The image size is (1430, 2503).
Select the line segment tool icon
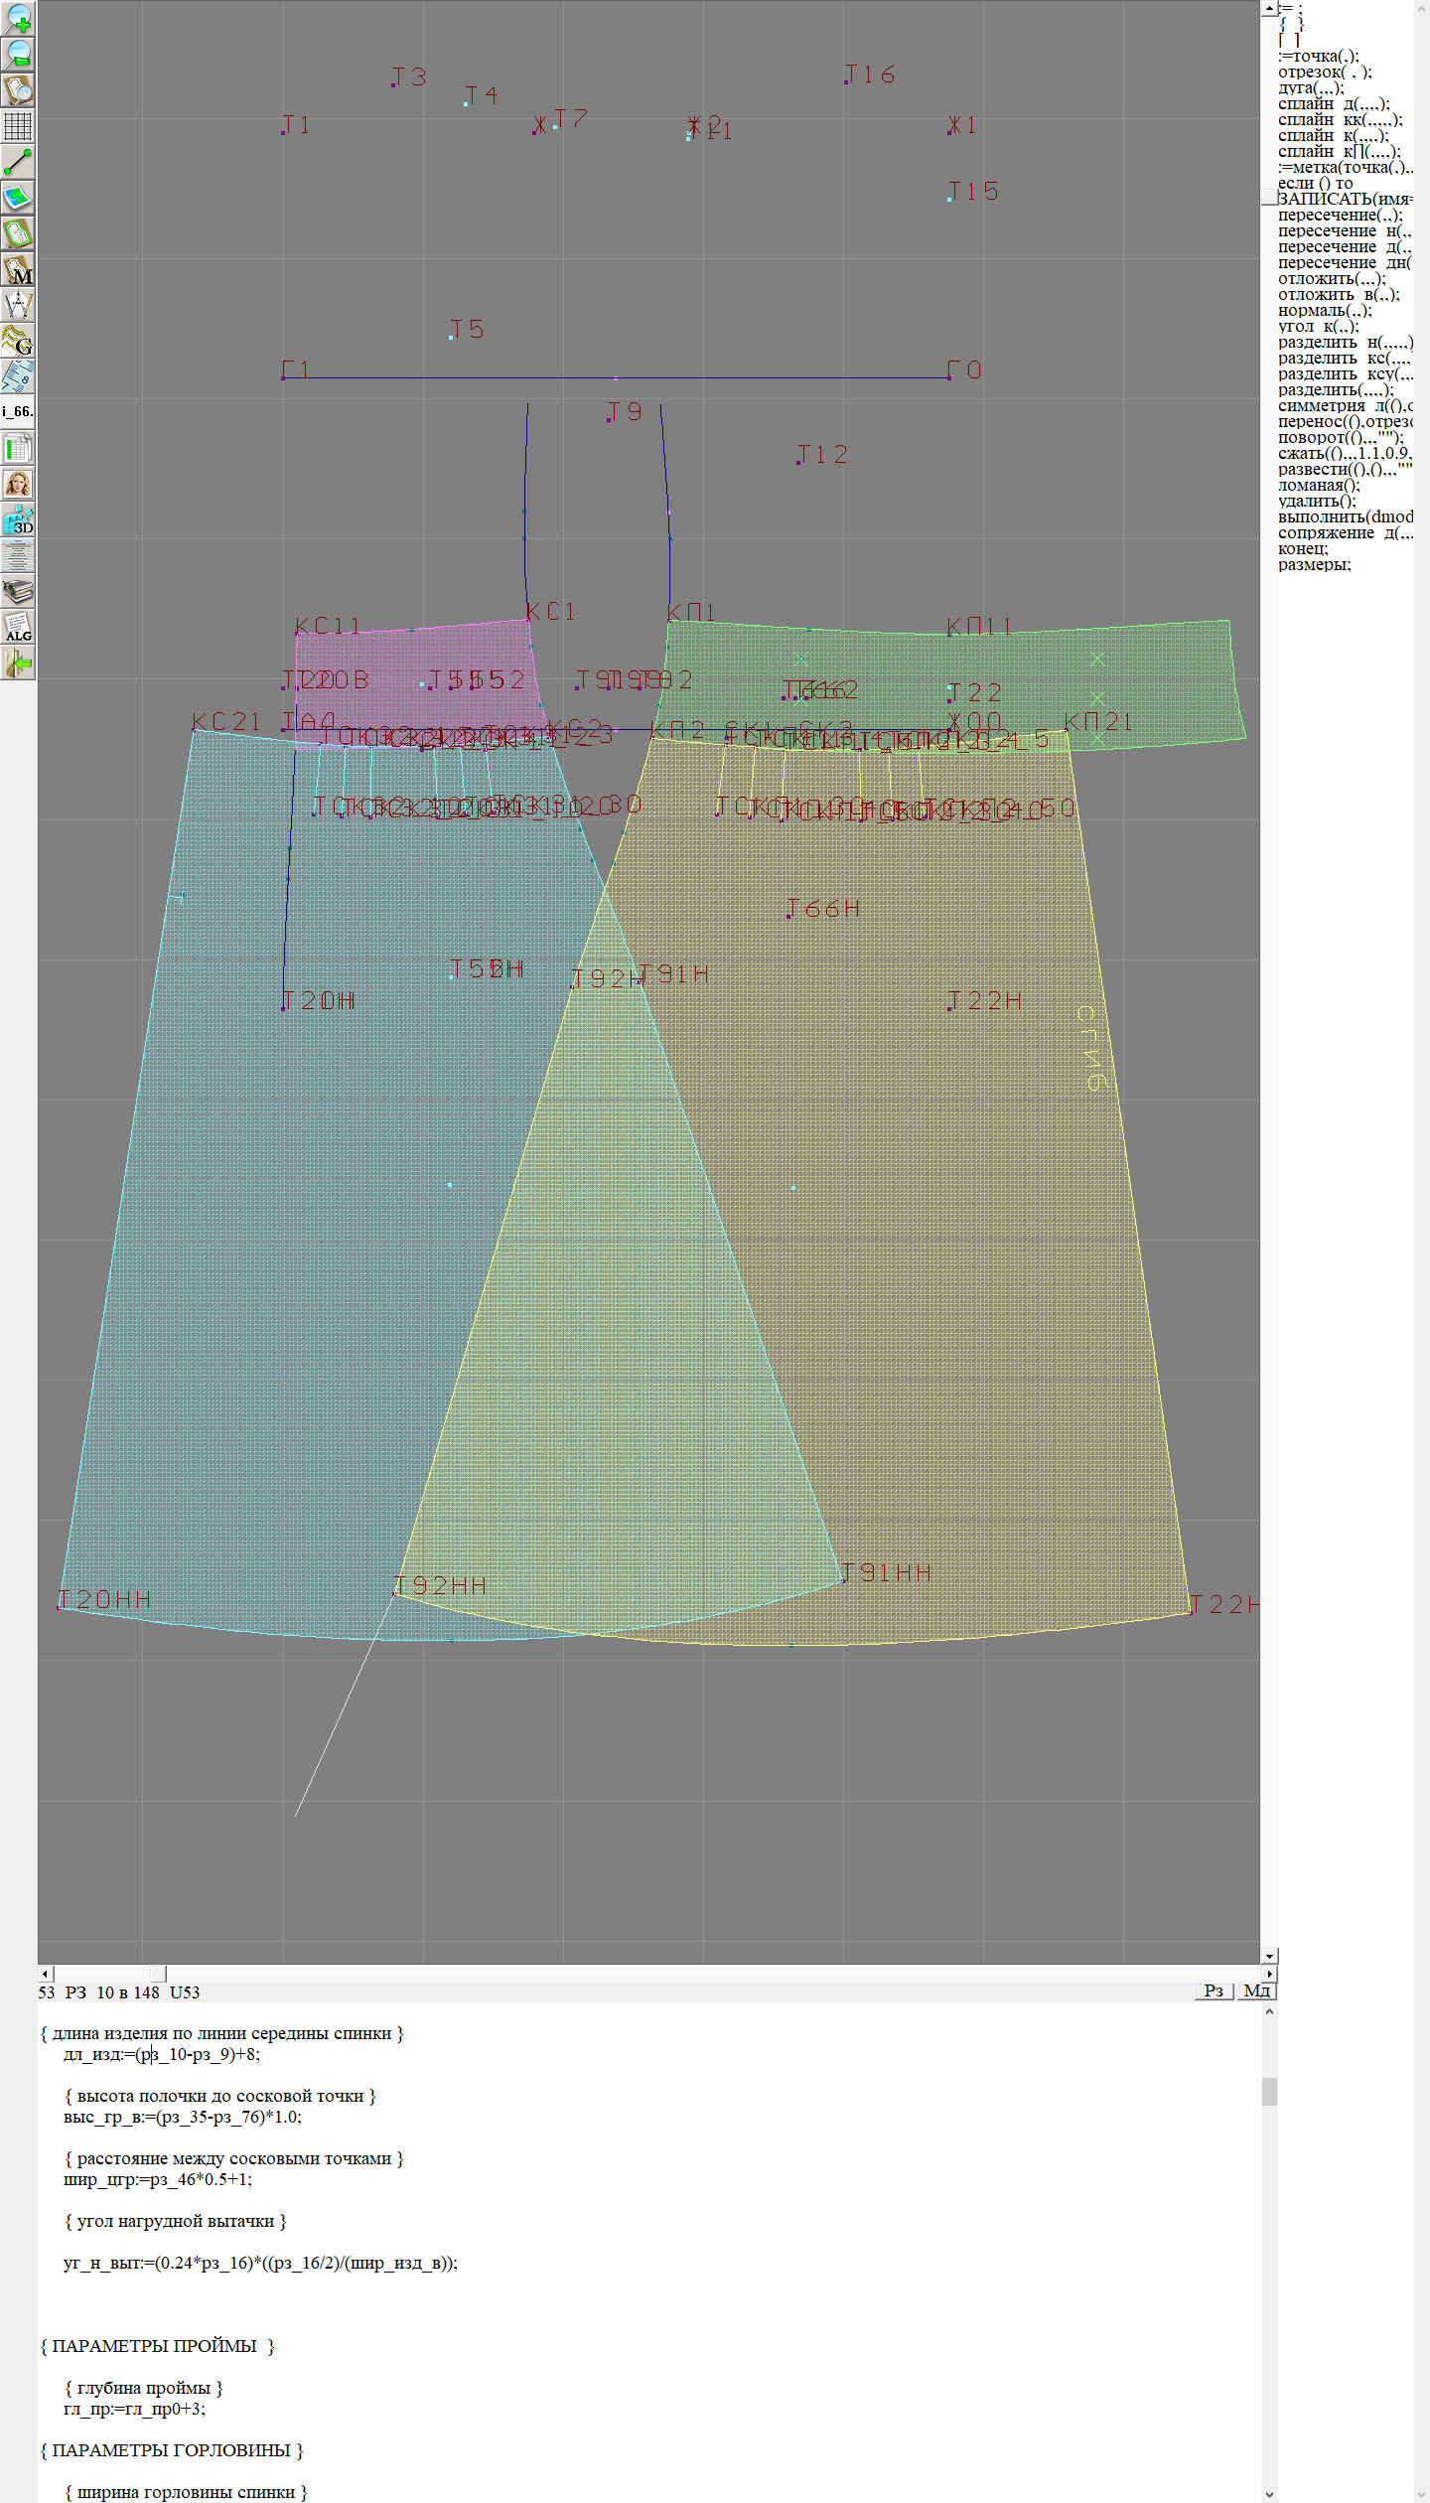click(18, 162)
